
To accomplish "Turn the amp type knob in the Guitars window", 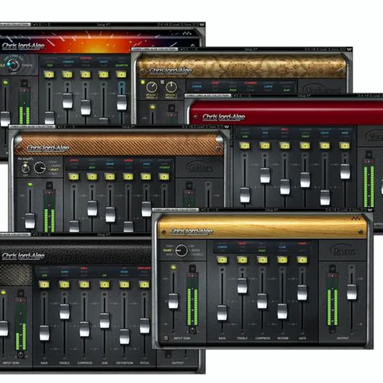I will point(40,168).
